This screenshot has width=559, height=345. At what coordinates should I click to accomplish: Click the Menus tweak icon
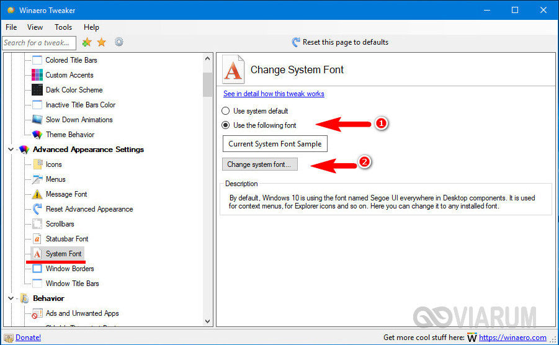[37, 179]
